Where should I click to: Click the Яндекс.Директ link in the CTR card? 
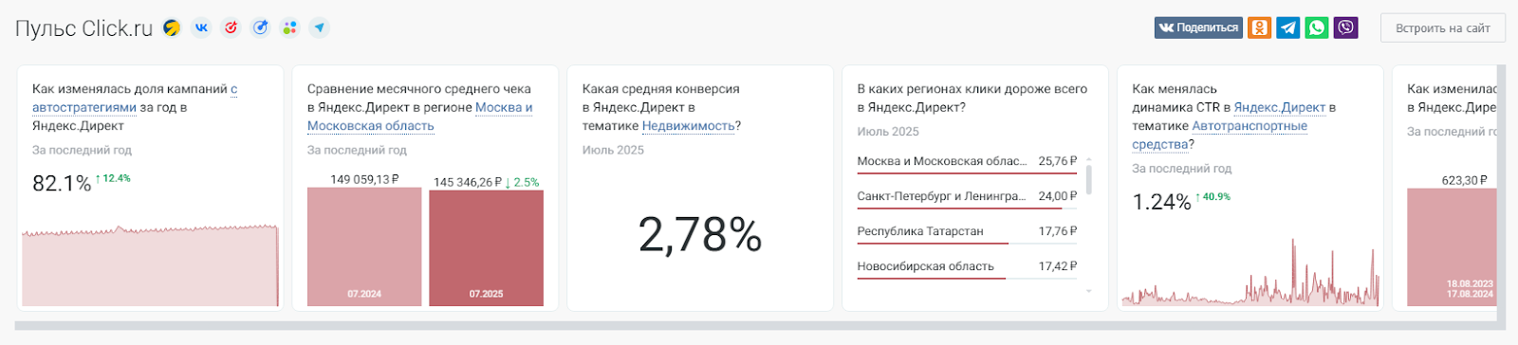1279,107
